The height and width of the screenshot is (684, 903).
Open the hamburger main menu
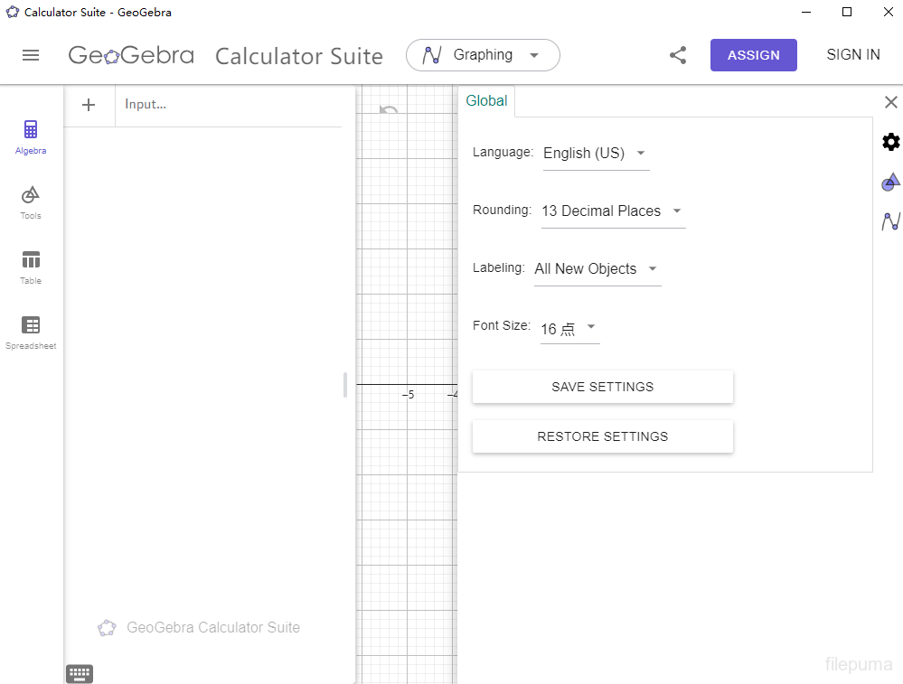[31, 55]
